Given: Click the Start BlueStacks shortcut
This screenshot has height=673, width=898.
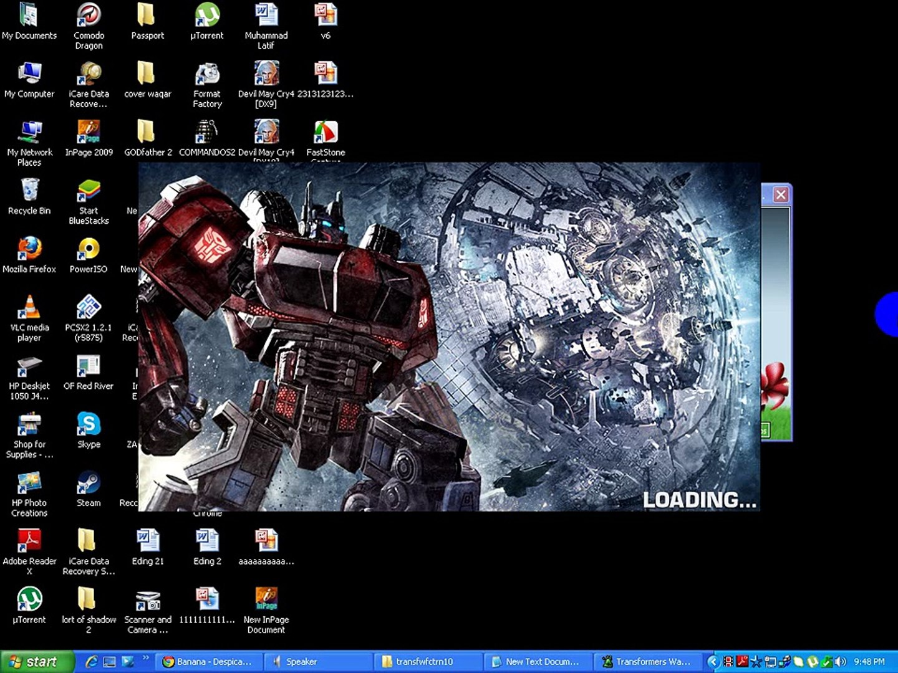Looking at the screenshot, I should pyautogui.click(x=89, y=202).
